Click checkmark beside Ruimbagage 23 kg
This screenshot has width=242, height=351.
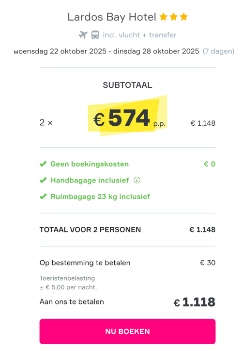point(43,197)
